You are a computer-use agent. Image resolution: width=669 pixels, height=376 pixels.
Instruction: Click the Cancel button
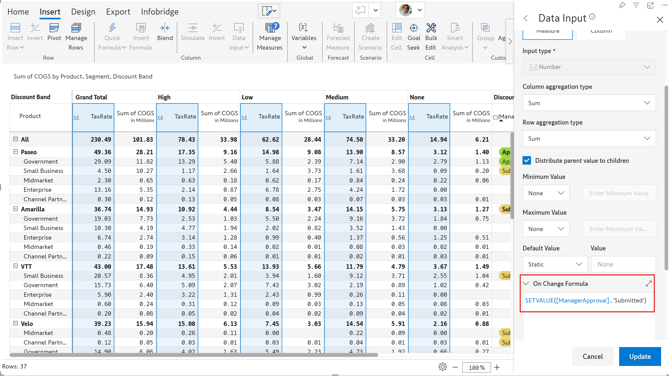pos(592,356)
